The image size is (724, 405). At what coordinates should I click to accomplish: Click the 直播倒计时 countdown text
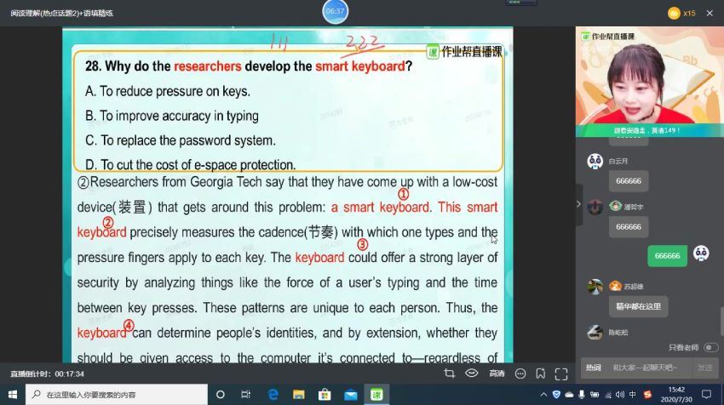click(x=47, y=374)
